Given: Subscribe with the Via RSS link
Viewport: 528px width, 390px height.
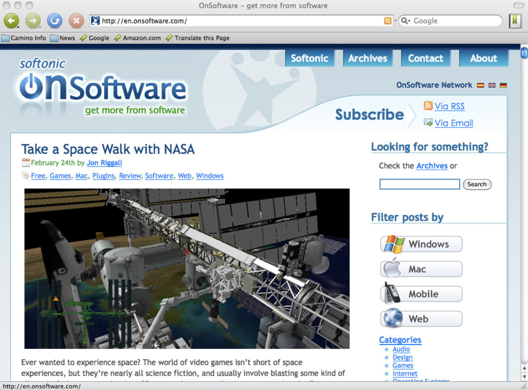Looking at the screenshot, I should tap(449, 107).
